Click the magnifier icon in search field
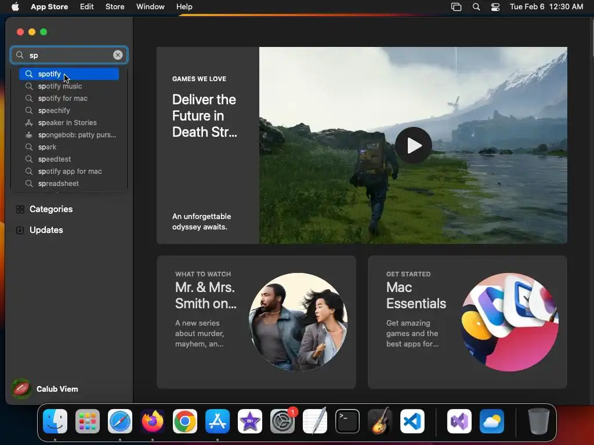Image resolution: width=594 pixels, height=445 pixels. tap(20, 55)
